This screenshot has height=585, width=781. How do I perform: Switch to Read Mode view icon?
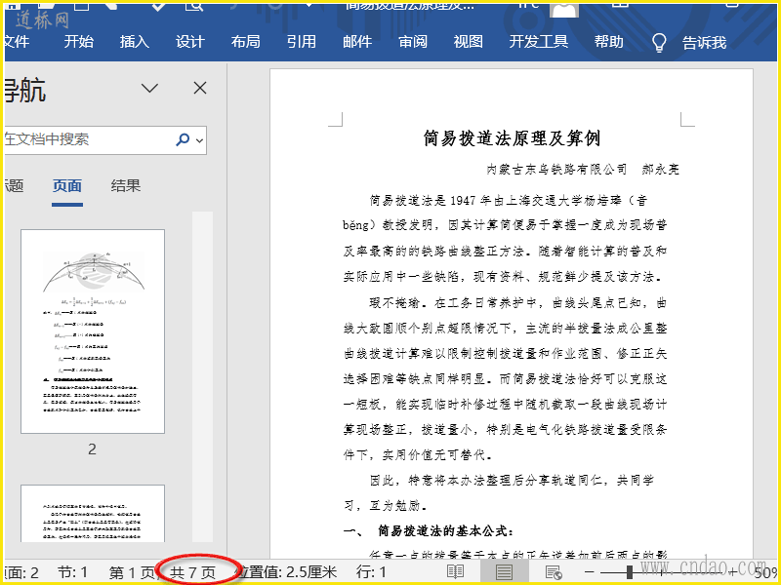[455, 572]
